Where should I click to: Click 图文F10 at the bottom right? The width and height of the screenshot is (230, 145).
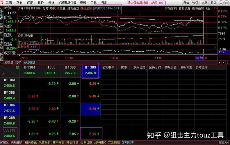pos(224,142)
